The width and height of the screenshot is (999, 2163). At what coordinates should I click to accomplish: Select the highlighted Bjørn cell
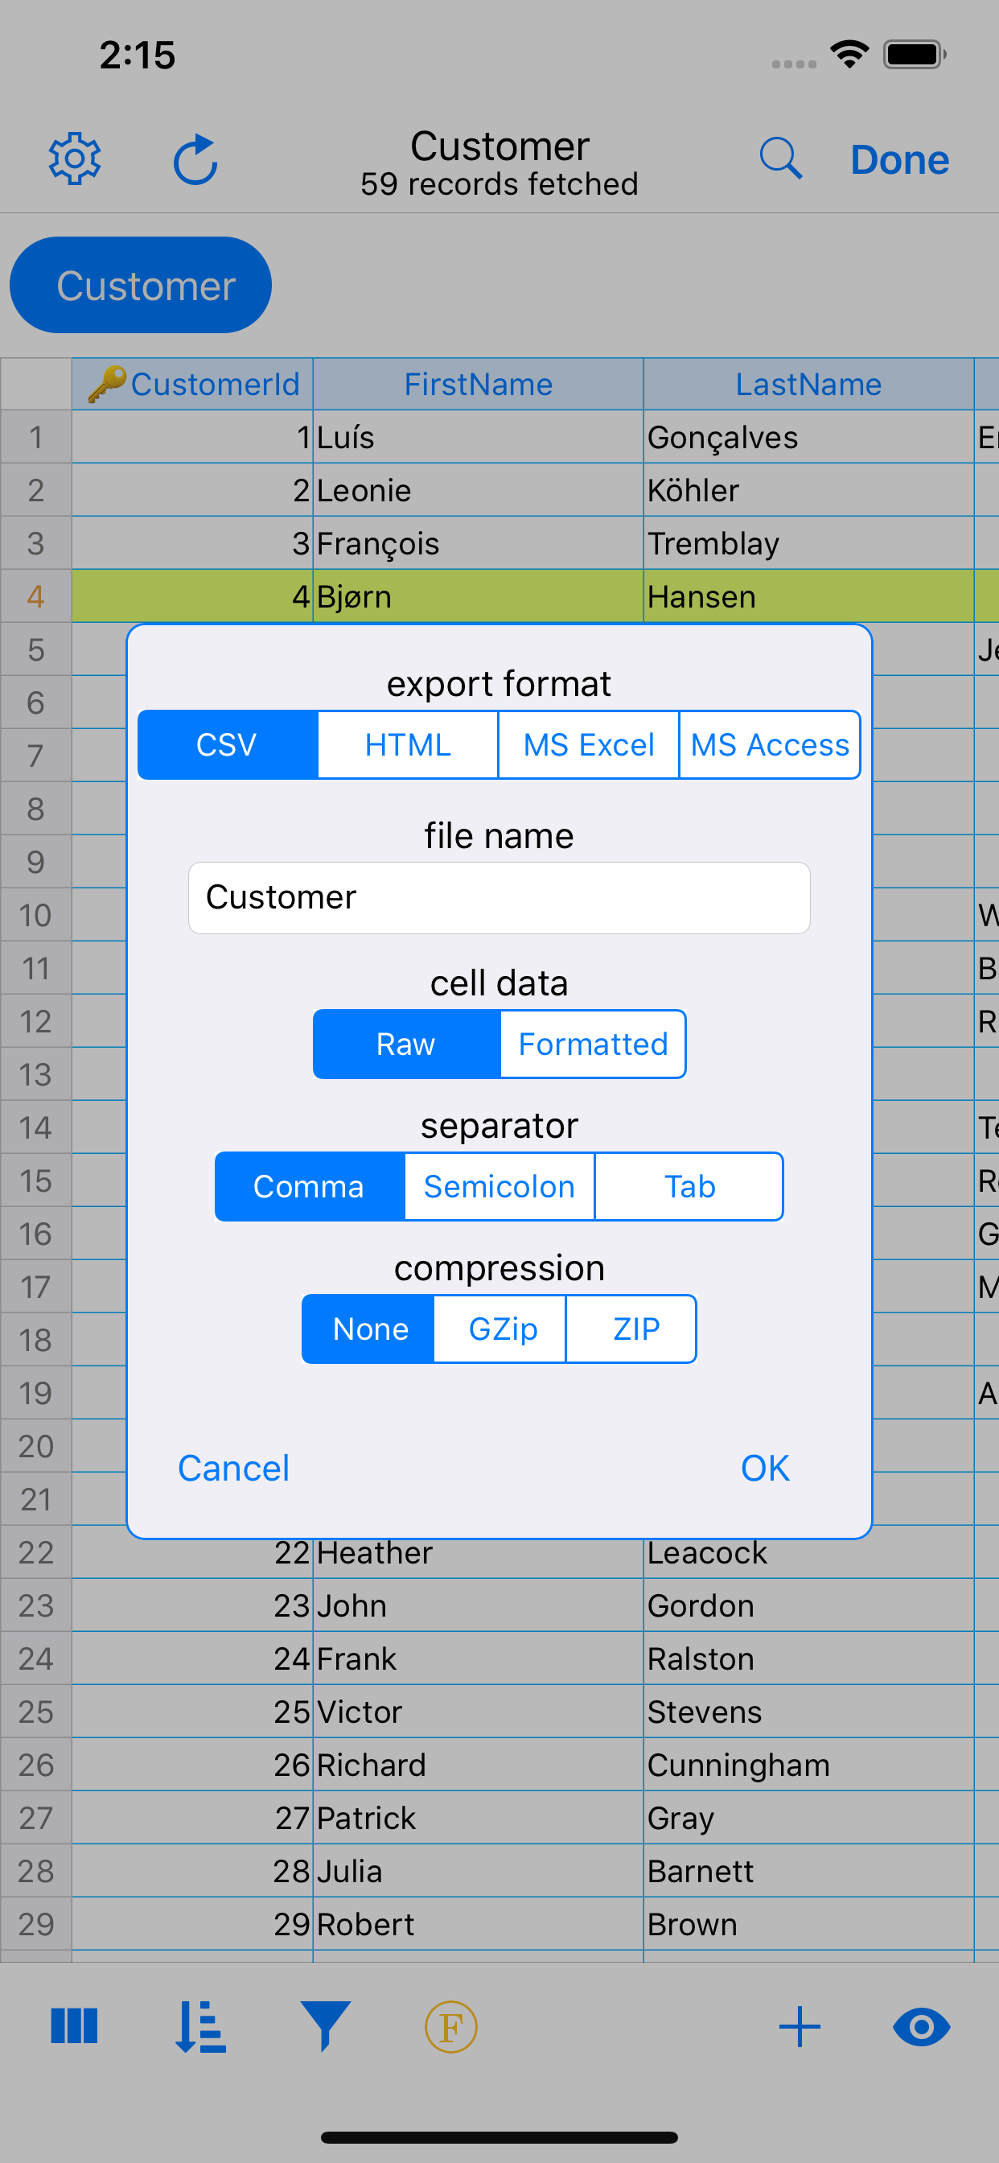tap(479, 596)
